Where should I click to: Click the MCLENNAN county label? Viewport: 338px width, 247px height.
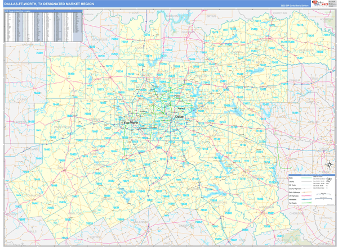pos(141,222)
